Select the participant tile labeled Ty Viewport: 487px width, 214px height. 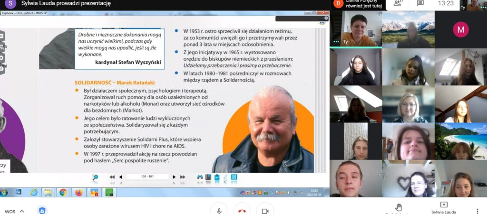click(356, 29)
